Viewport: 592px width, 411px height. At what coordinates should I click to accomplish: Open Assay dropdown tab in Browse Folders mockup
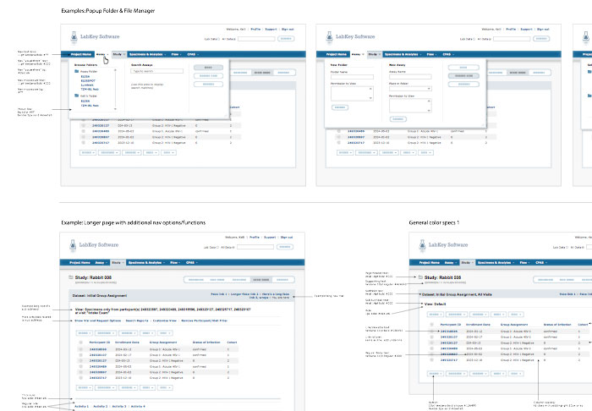(102, 54)
